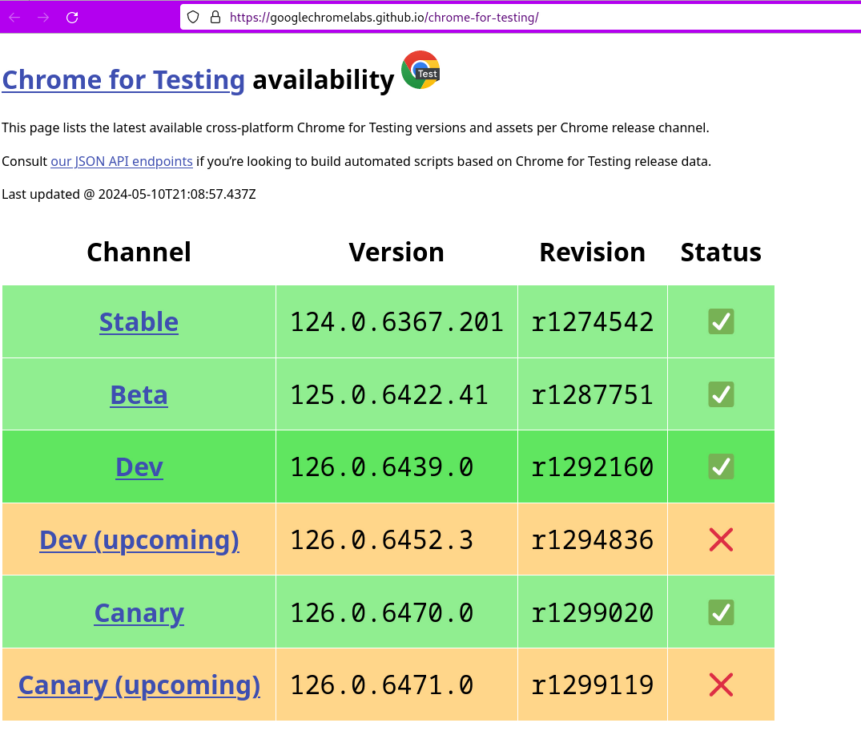The height and width of the screenshot is (731, 861).
Task: Click version 126.0.6439.0
Action: (x=381, y=467)
